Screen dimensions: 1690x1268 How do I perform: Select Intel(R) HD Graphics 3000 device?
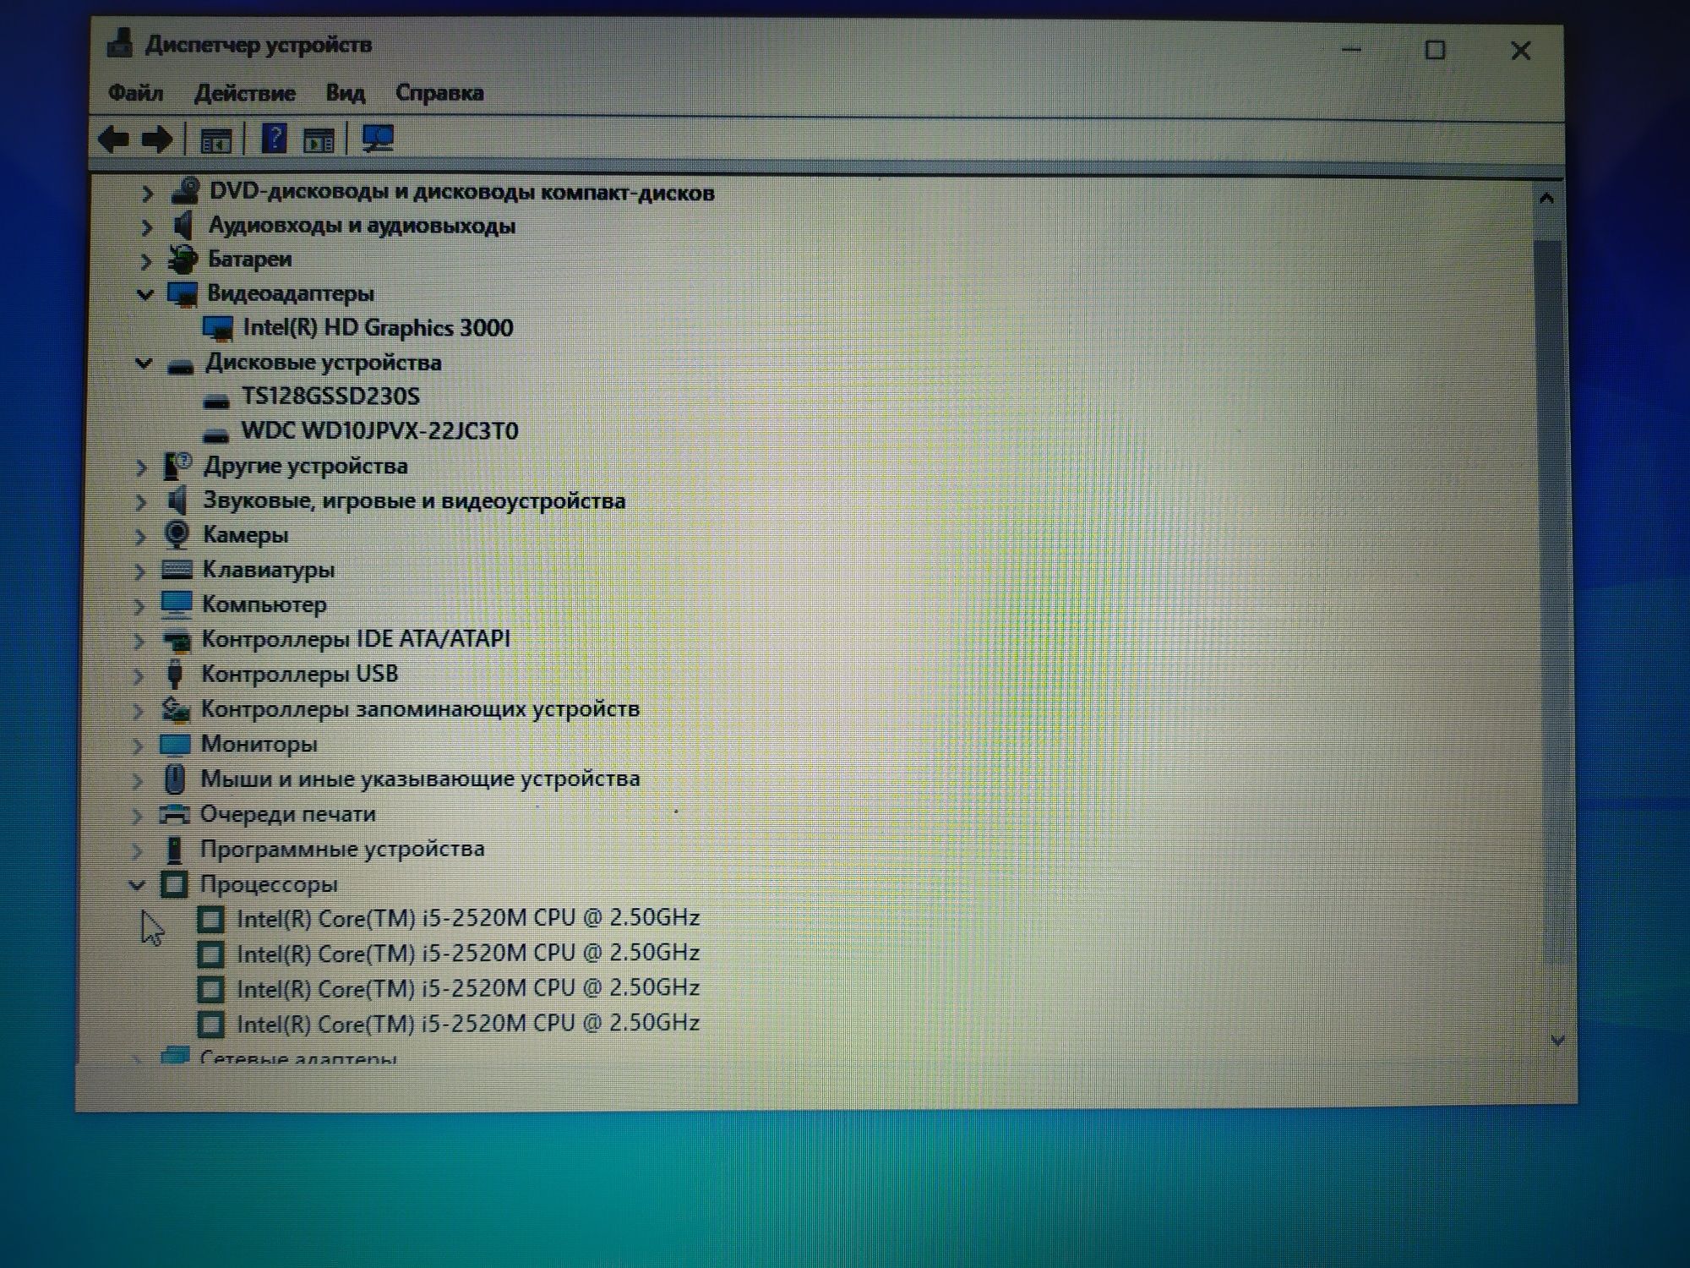click(378, 328)
